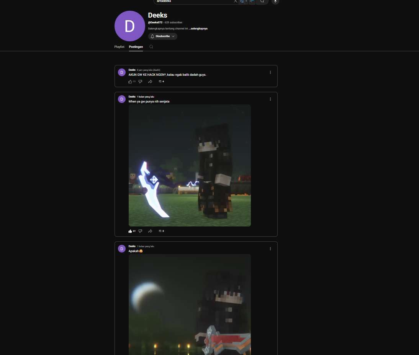This screenshot has width=419, height=355.
Task: Open the senjata post's "1 bulan yang lalu" timestamp
Action: coord(146,97)
